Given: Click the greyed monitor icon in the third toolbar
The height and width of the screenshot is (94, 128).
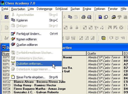Looking at the screenshot, I should pos(67,38).
